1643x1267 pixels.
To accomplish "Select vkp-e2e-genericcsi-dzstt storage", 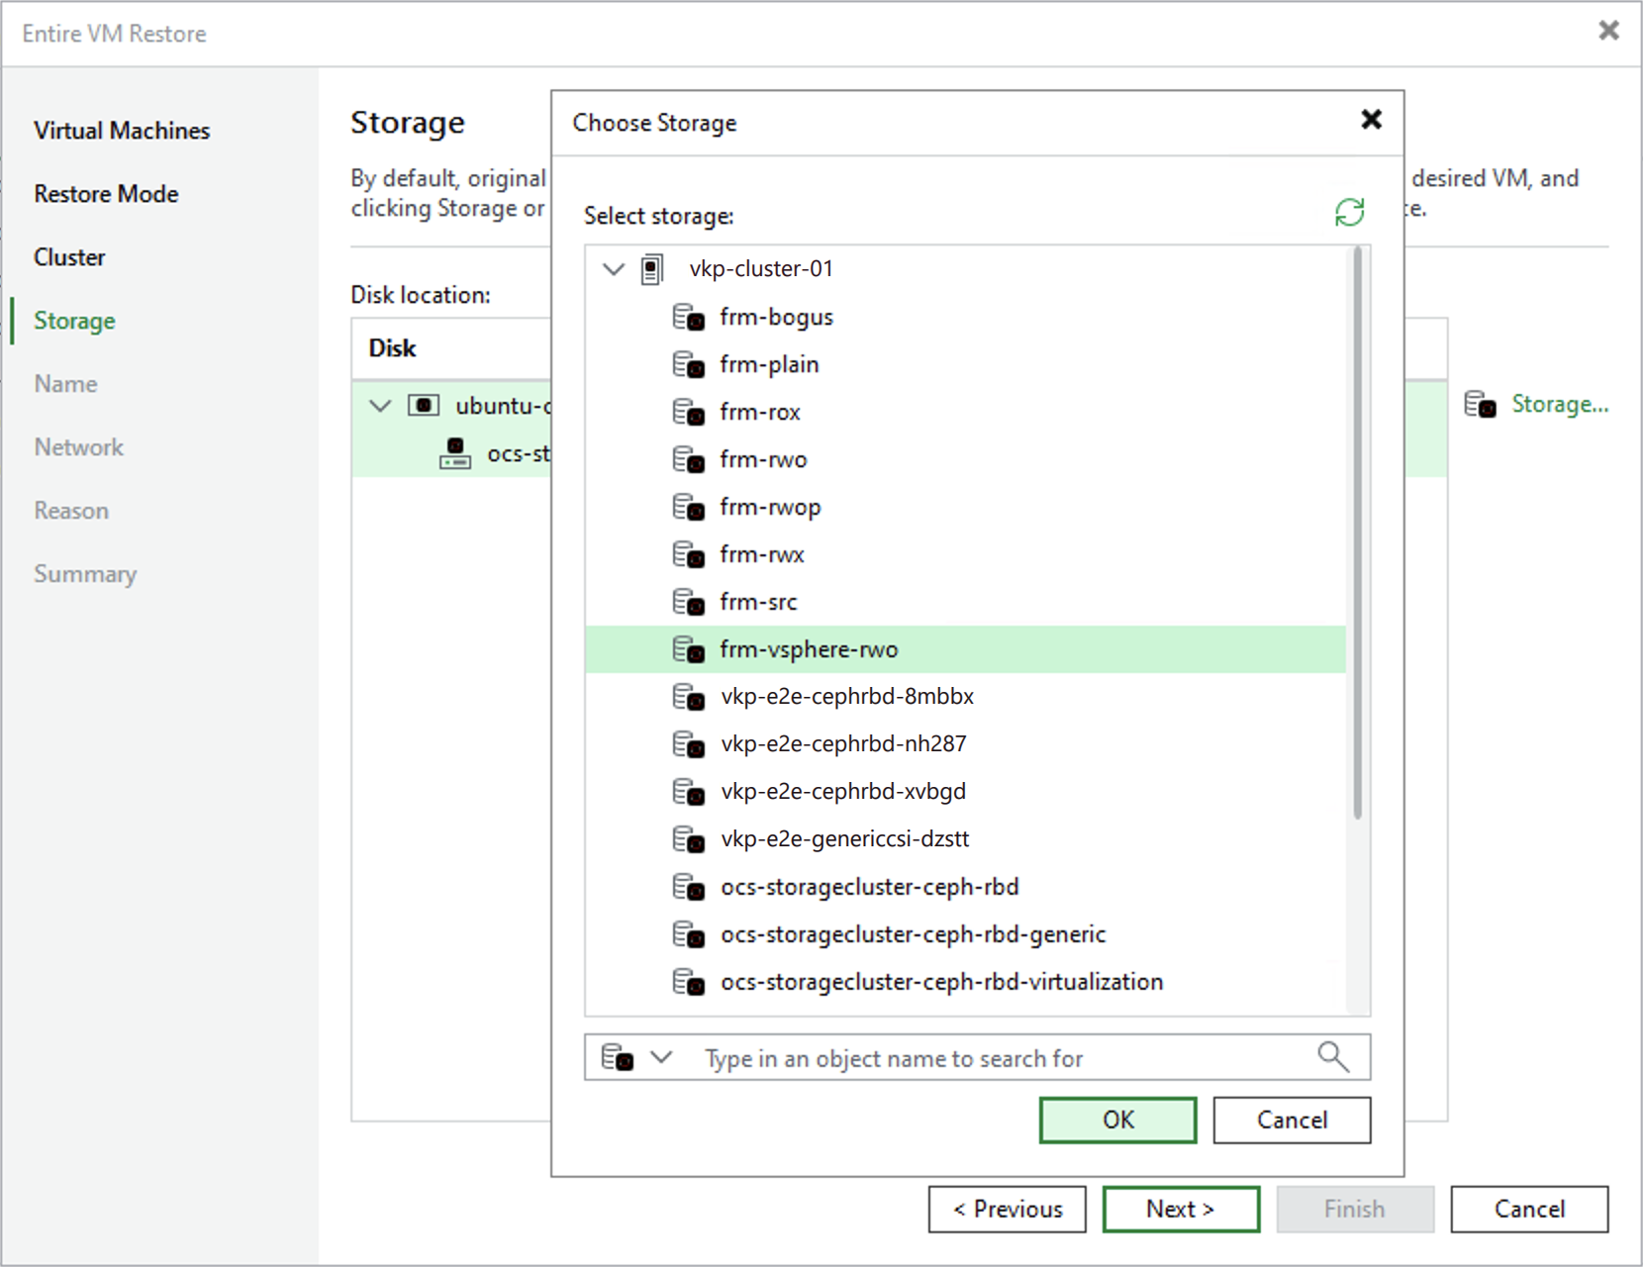I will pos(844,840).
